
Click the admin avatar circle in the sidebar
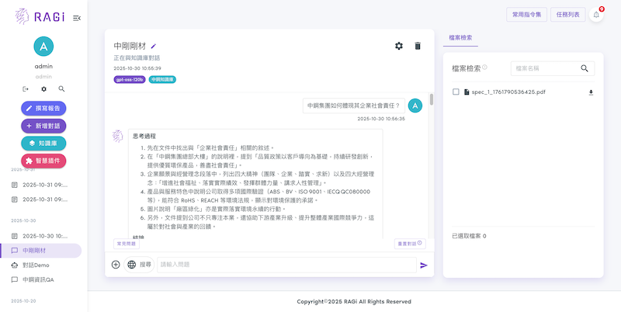43,47
